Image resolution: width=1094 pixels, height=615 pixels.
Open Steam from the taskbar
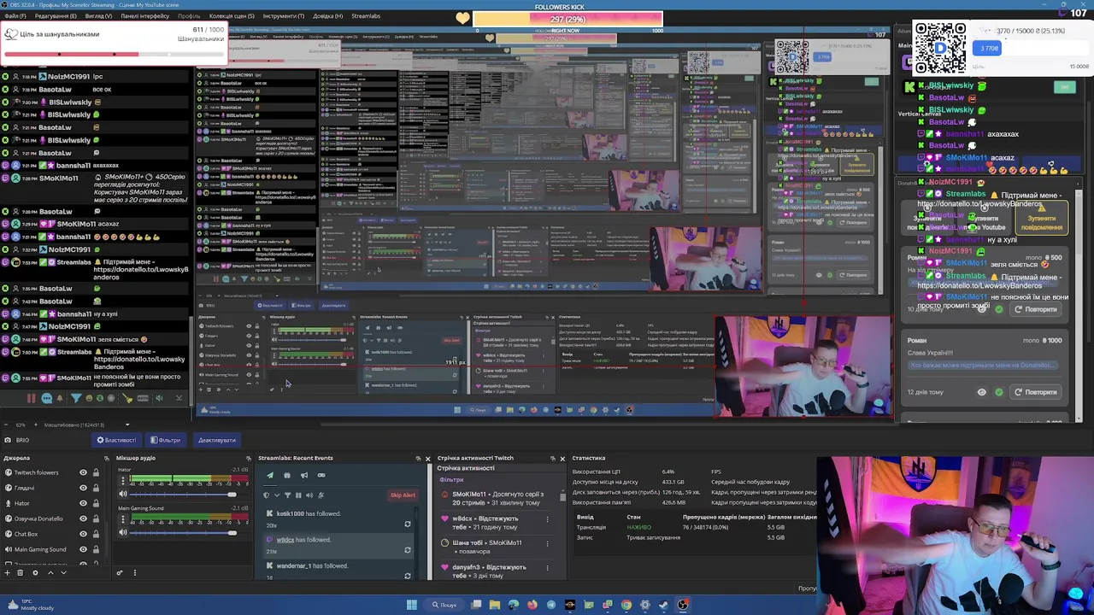(x=663, y=605)
